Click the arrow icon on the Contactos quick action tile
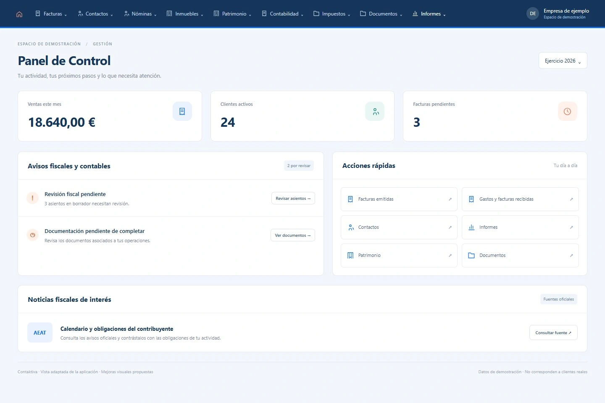Image resolution: width=605 pixels, height=403 pixels. 450,227
